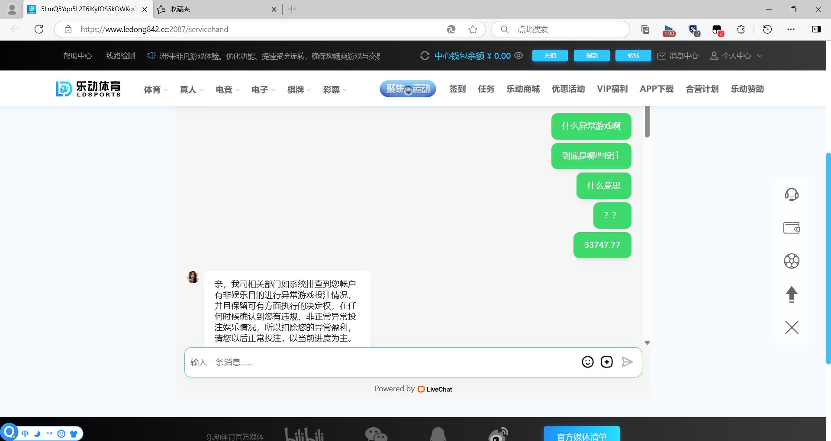Click the emoji smiley icon in chat
This screenshot has height=441, width=831.
click(587, 362)
